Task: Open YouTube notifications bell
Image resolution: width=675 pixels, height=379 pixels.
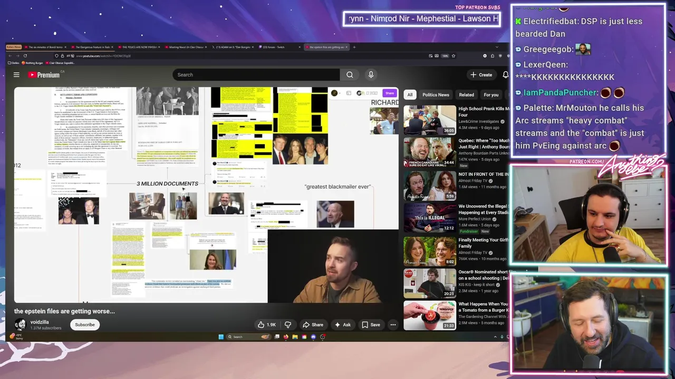Action: click(505, 75)
